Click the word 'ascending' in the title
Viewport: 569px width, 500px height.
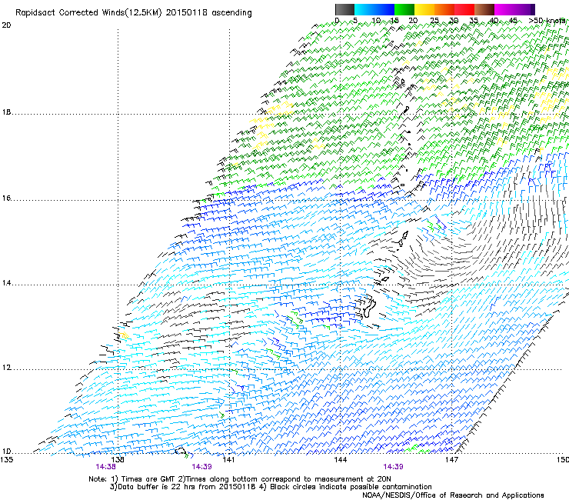[x=231, y=13]
